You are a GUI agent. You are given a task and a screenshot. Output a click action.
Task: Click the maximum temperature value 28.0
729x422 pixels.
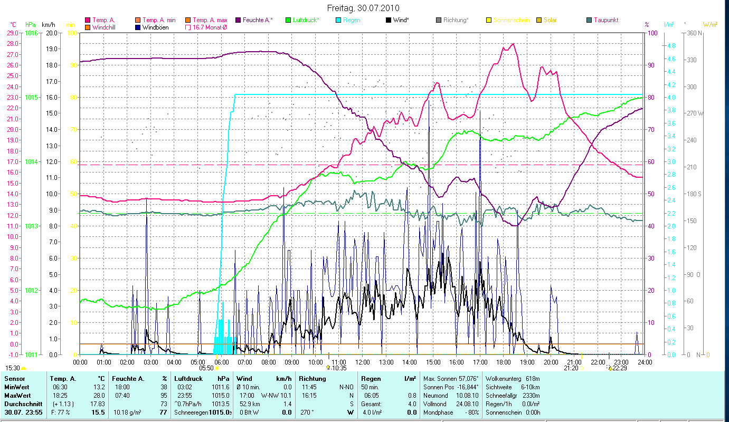98,396
